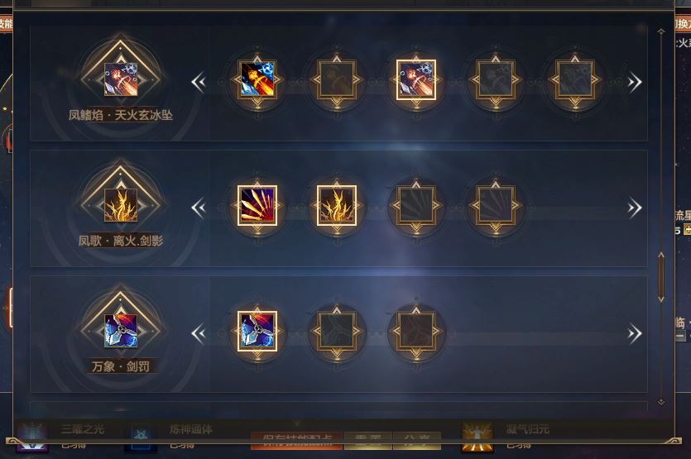691x459 pixels.
Task: Click the main 凤鳍焰·天火玄冰坠 skill icon
Action: coord(121,79)
